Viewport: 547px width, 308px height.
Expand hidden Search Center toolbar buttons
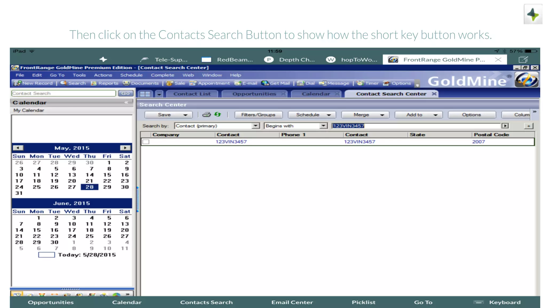(534, 112)
